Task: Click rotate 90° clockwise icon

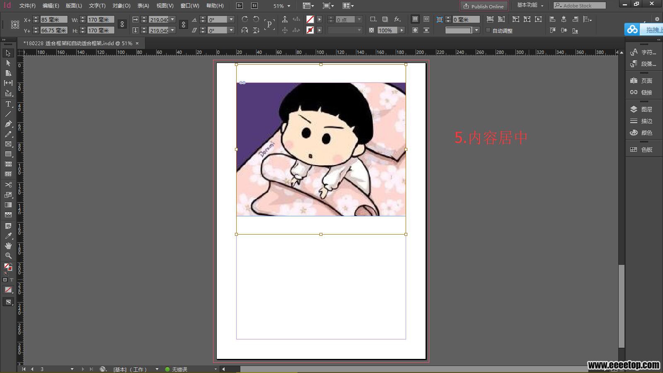Action: point(245,19)
